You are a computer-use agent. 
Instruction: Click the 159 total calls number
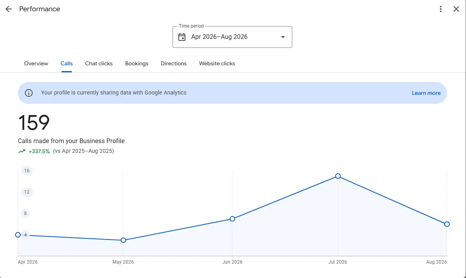pos(33,122)
